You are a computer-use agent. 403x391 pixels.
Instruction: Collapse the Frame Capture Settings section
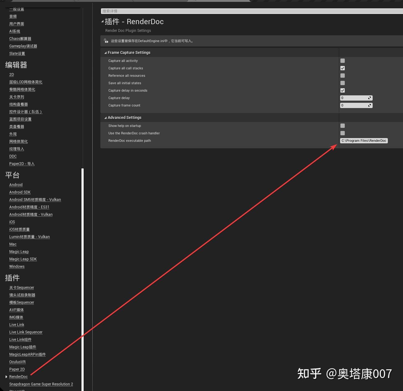[x=105, y=53]
